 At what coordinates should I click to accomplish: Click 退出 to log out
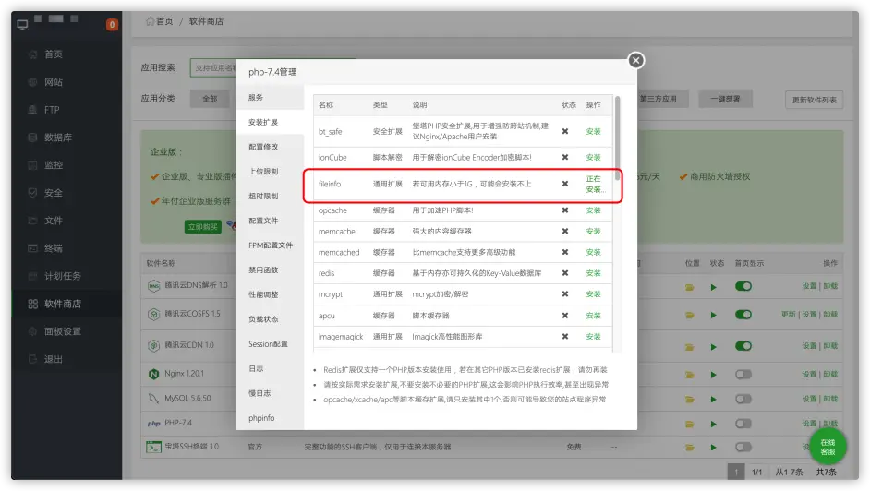54,359
